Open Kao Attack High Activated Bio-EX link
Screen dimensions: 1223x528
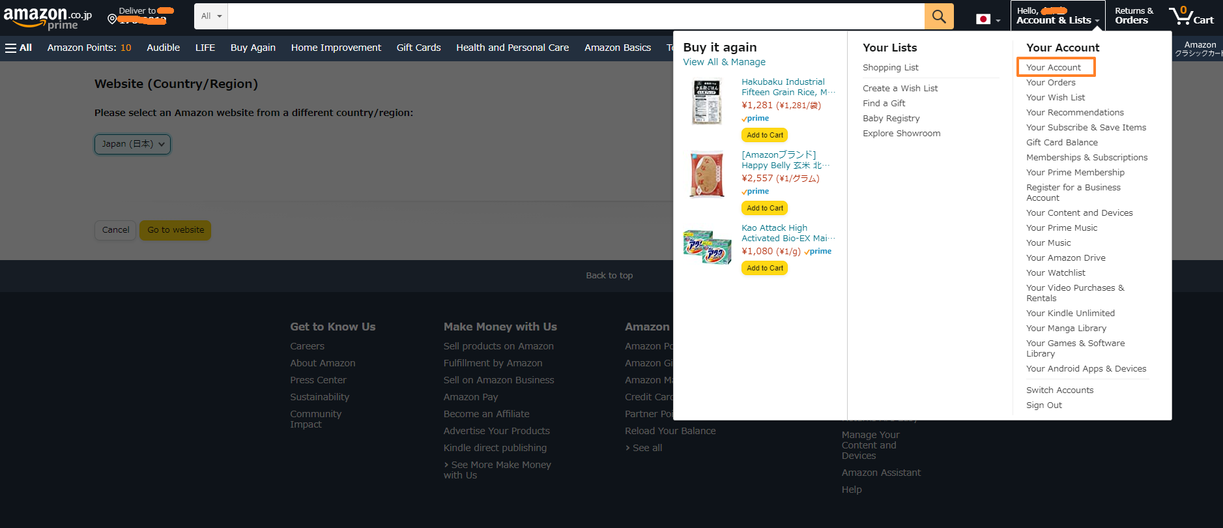click(x=787, y=233)
